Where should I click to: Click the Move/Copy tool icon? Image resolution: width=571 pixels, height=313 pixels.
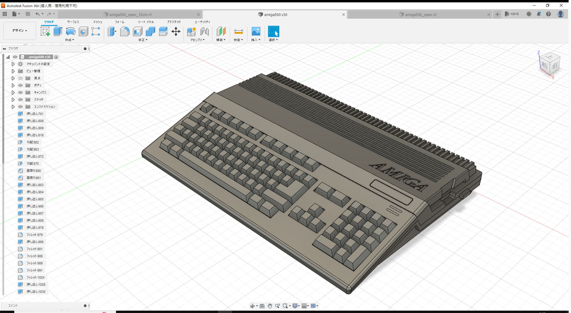[x=176, y=31]
